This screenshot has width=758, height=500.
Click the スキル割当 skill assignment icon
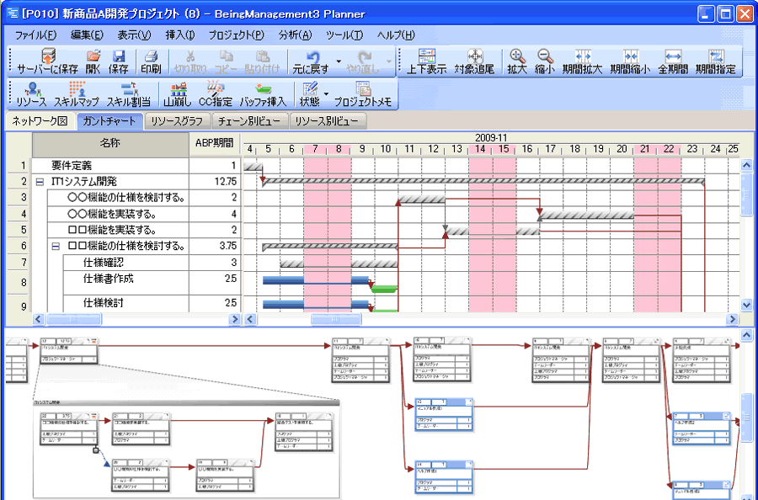[x=129, y=94]
